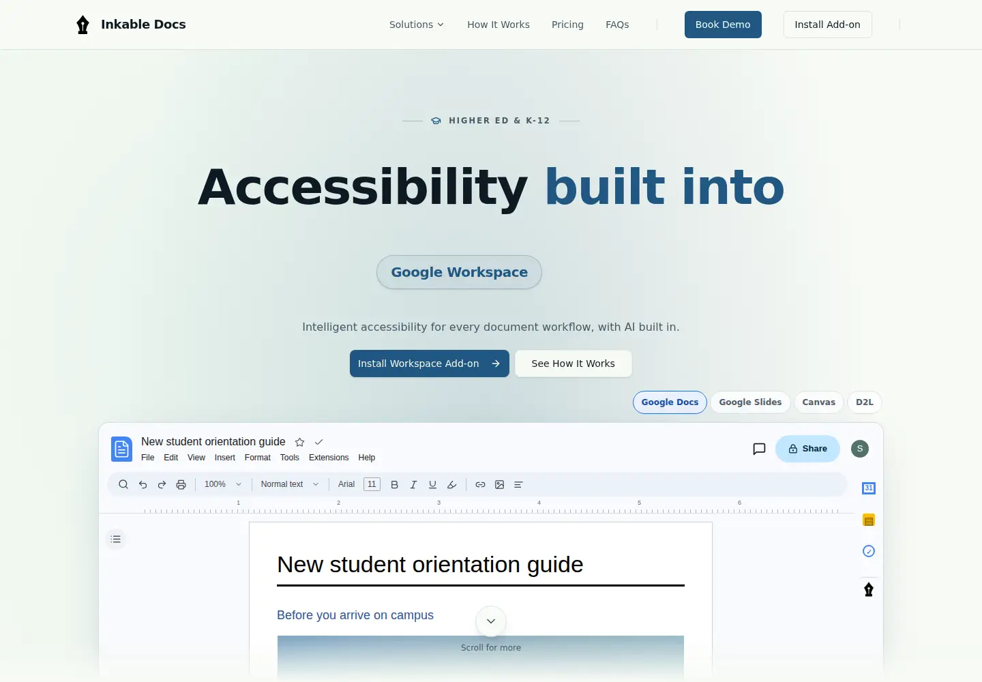This screenshot has height=682, width=982.
Task: Open the Calendar side panel icon
Action: (x=869, y=488)
